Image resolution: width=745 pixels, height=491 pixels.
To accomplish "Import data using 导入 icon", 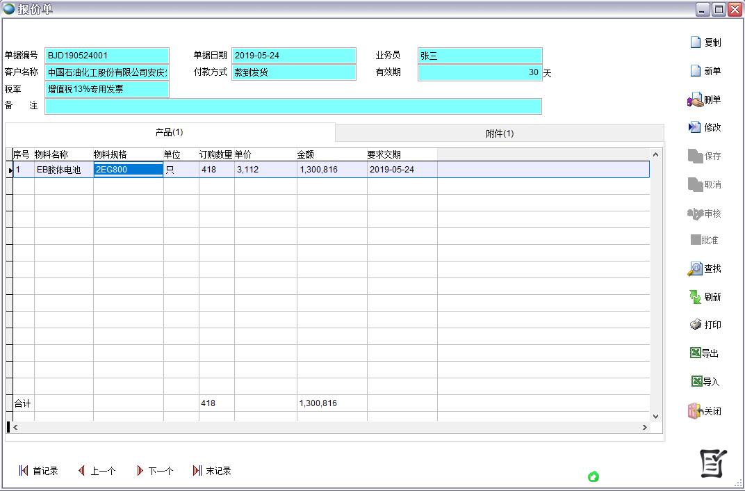I will tap(696, 382).
